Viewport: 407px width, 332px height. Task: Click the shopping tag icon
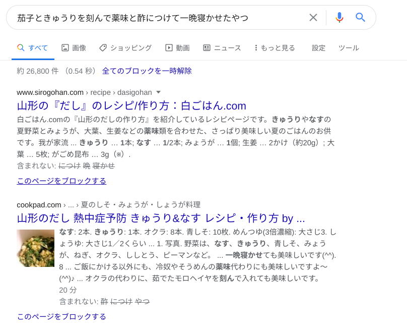[x=103, y=48]
